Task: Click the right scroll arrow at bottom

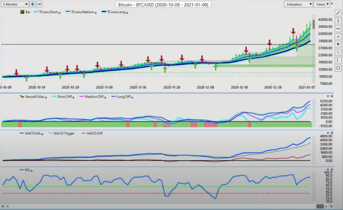Action: tap(326, 206)
